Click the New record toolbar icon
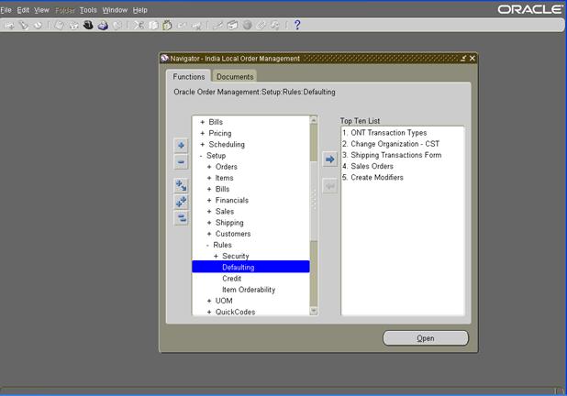 pos(10,26)
